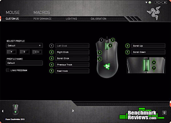Click numbered circle 1 beside Left Click
The image size is (171, 123).
(x=52, y=46)
